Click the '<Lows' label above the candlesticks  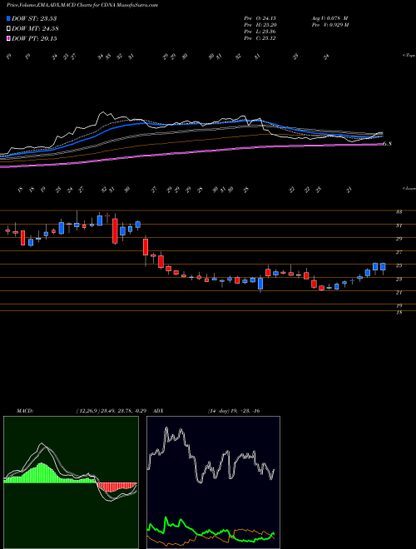409,188
